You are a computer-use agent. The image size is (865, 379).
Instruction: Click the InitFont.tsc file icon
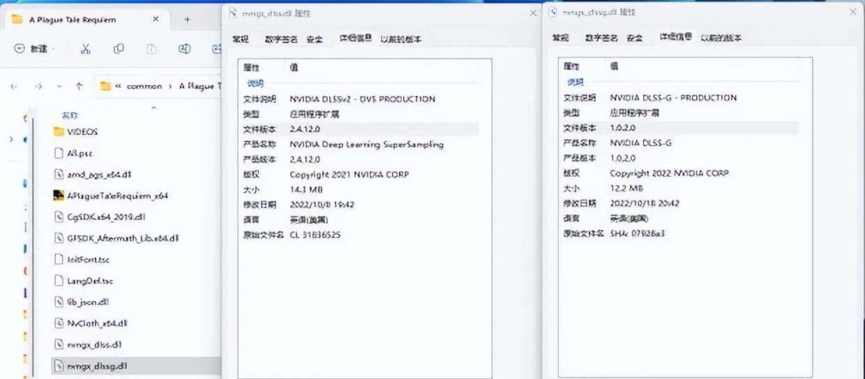pos(59,259)
